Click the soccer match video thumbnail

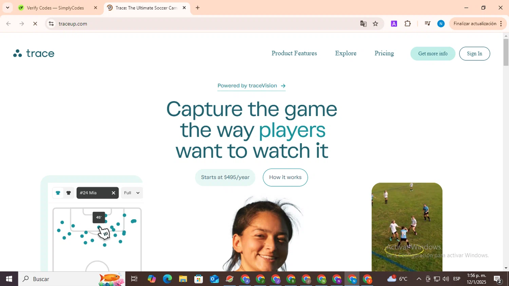point(407,227)
